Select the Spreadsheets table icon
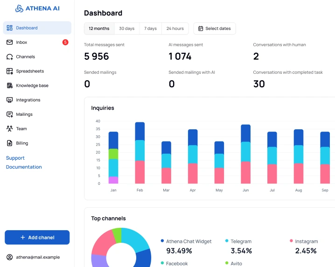Screen dimensions: 335x267 (10, 71)
